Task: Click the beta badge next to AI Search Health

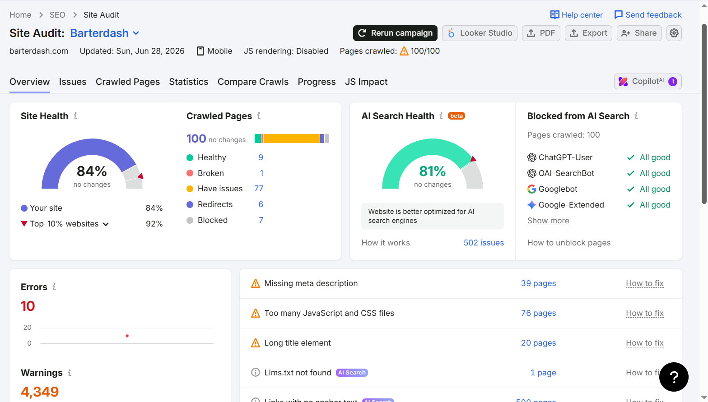Action: (456, 116)
